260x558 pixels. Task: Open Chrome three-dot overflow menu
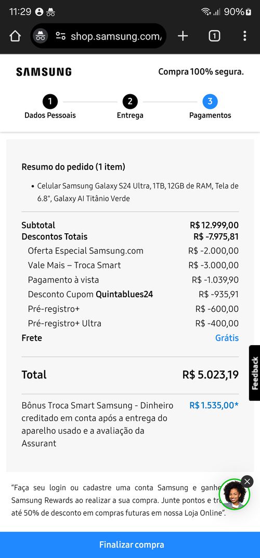(245, 36)
